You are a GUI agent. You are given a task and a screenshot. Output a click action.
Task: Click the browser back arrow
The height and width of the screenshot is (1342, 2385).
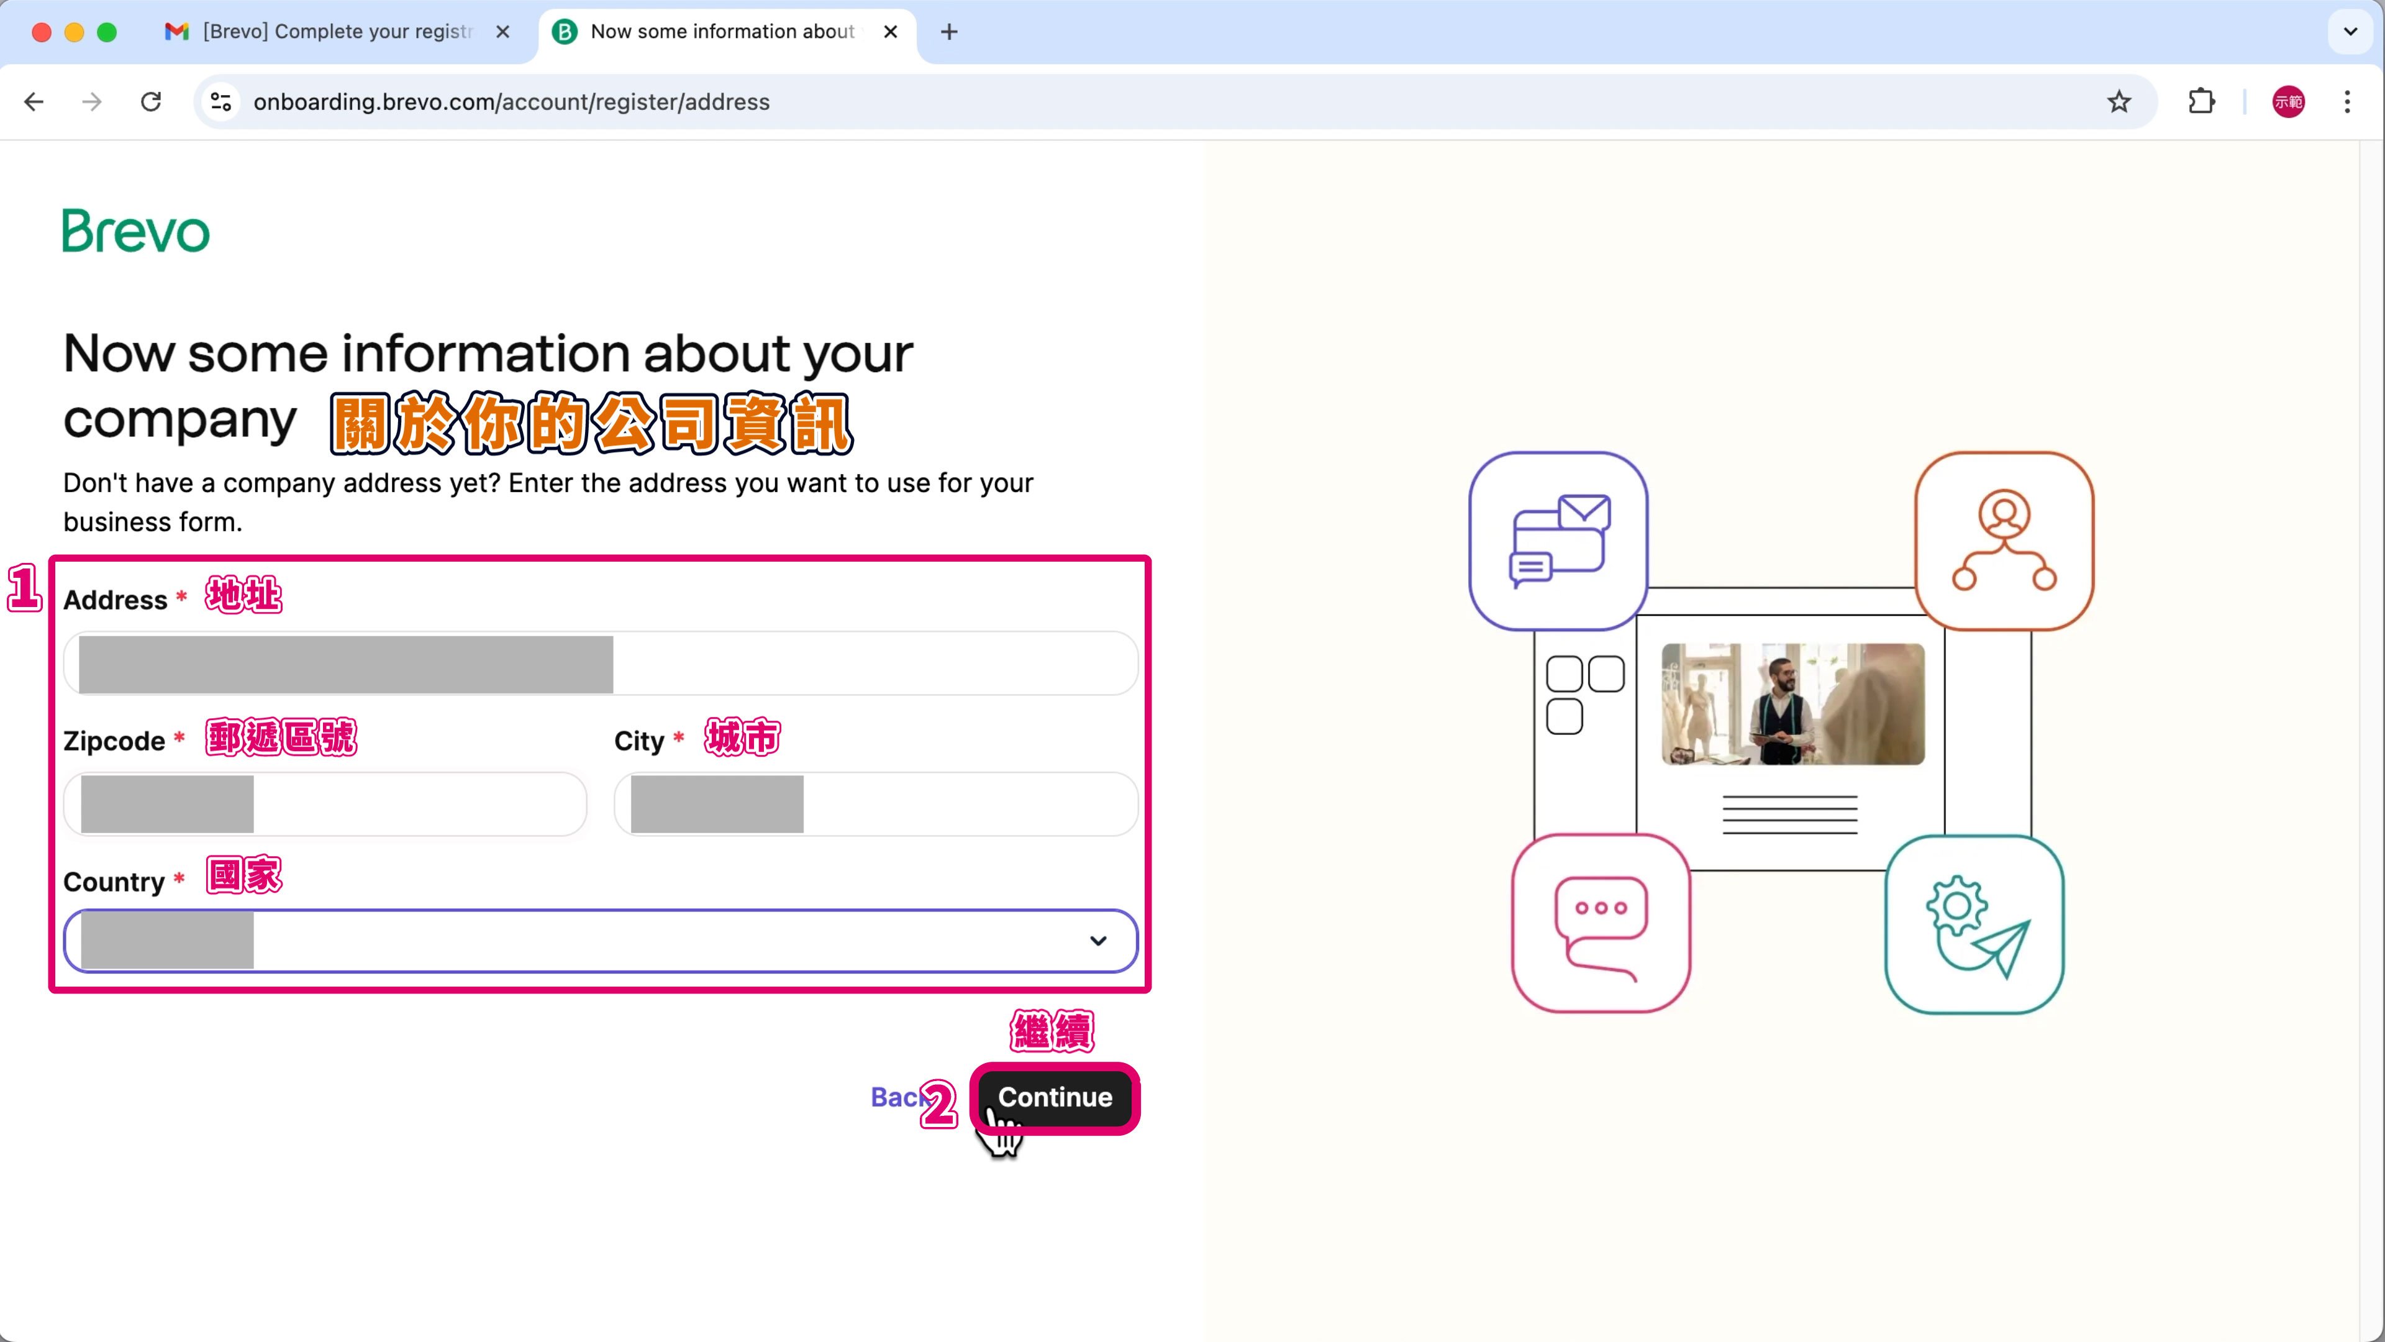[34, 102]
